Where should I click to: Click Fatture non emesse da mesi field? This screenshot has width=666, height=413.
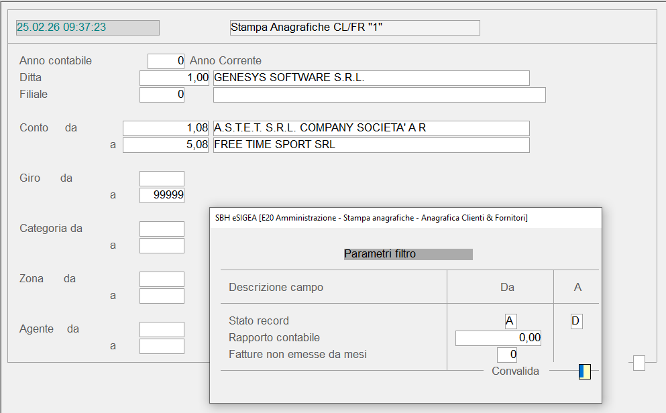(507, 355)
